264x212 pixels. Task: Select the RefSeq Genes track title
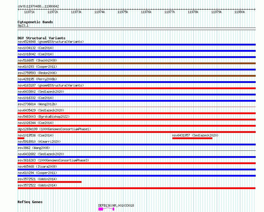point(30,202)
